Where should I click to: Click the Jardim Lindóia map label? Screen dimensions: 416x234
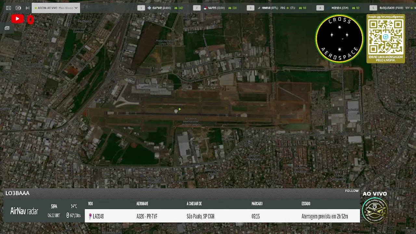300,170
